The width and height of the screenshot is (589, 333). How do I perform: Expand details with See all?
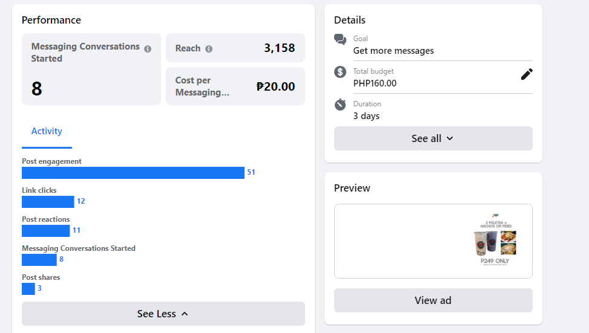[433, 138]
